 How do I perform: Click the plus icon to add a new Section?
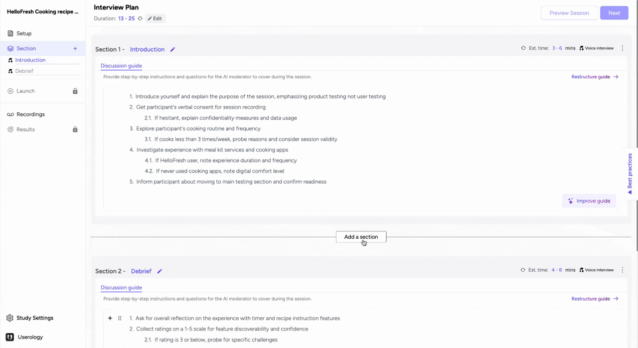75,48
